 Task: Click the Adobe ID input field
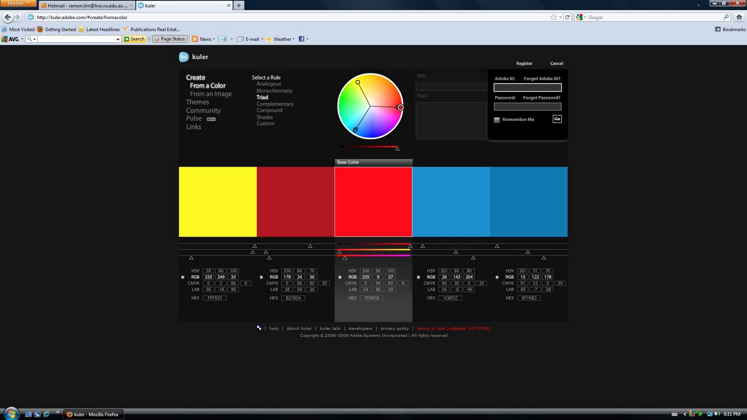click(x=528, y=88)
